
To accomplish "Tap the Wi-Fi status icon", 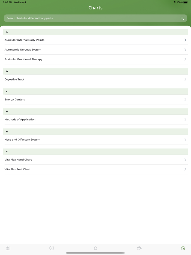I will tap(174, 2).
